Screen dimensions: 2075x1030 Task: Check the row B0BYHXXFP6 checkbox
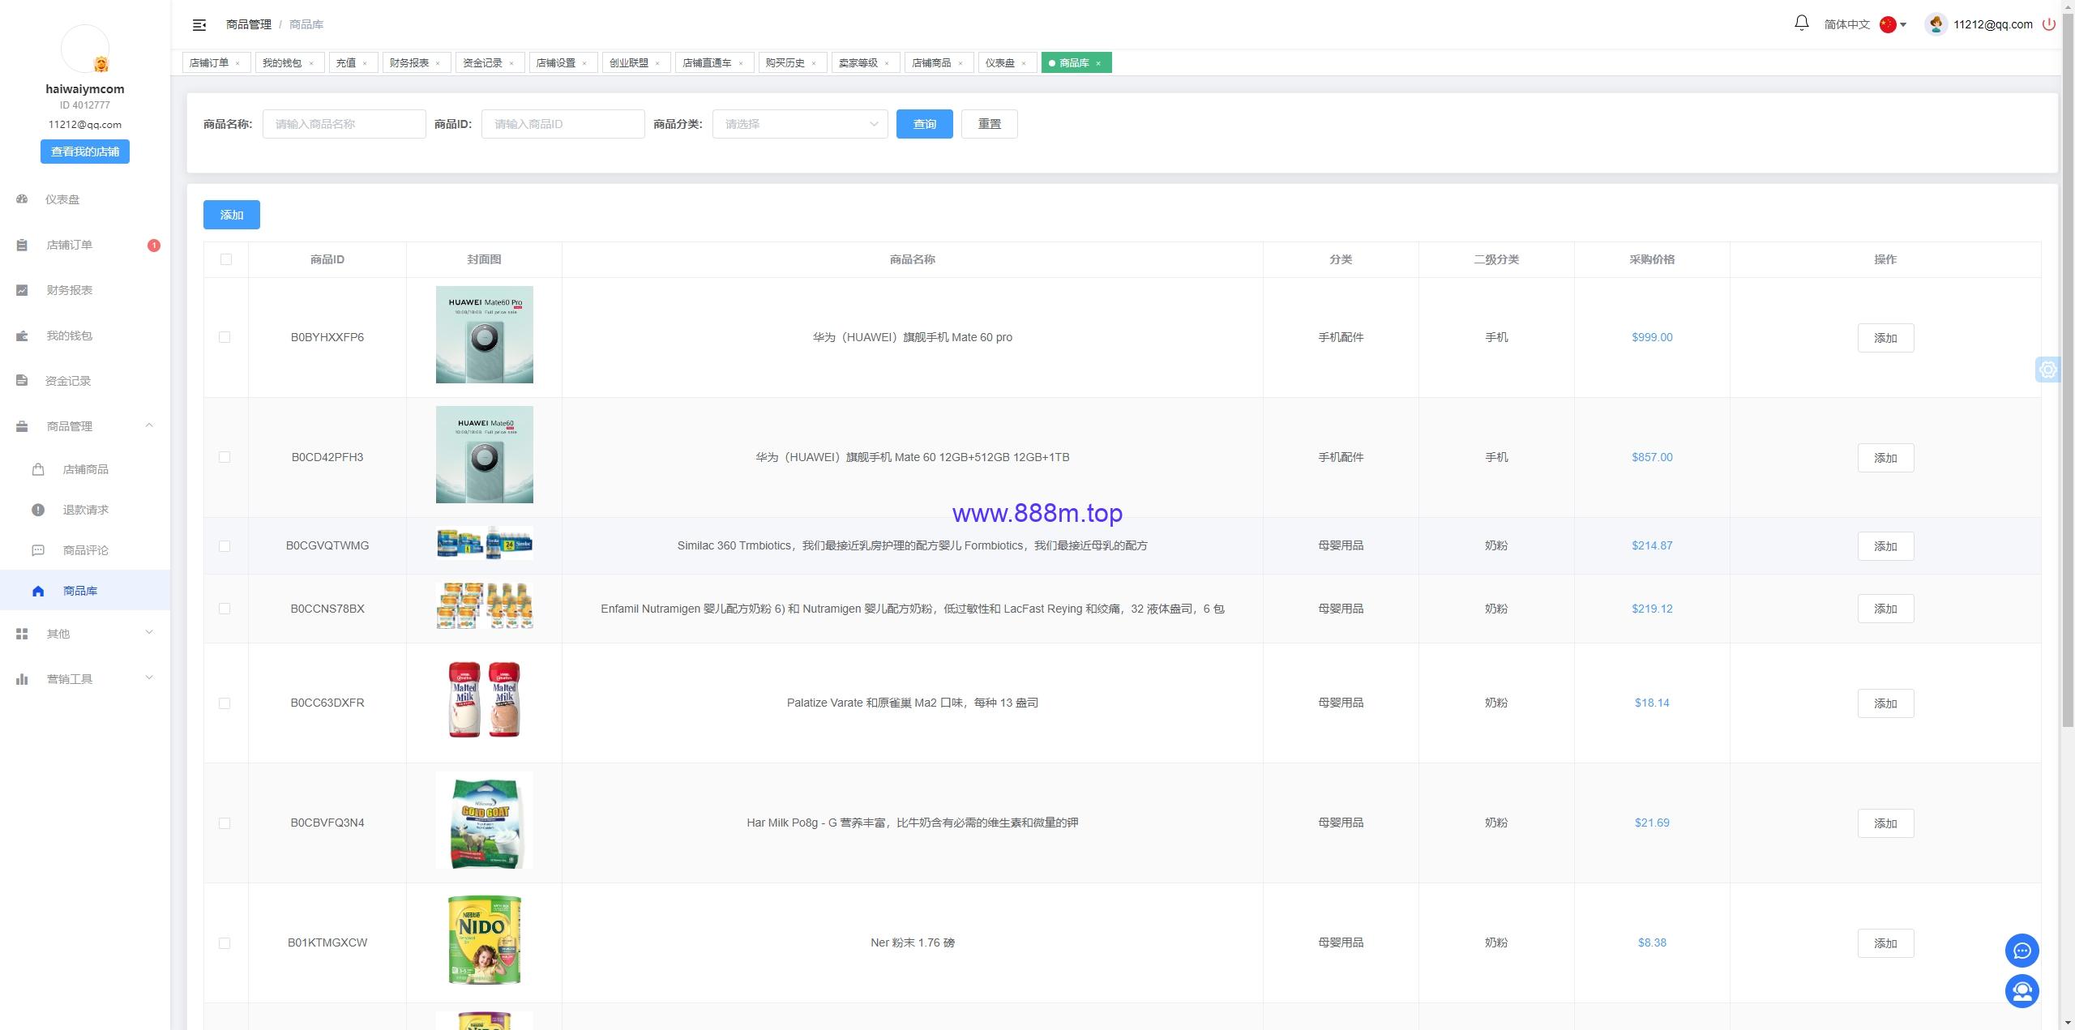225,337
